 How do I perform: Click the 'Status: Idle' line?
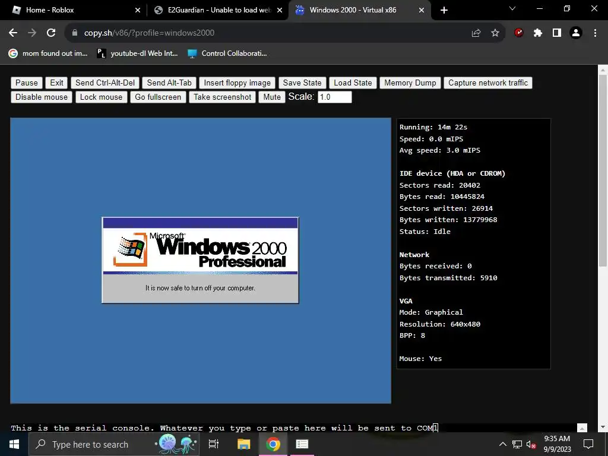425,232
